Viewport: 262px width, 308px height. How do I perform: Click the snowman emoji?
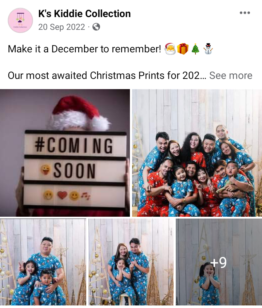[208, 49]
